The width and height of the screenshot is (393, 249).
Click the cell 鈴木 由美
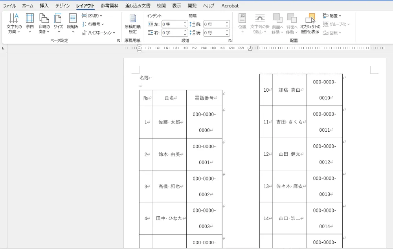169,154
